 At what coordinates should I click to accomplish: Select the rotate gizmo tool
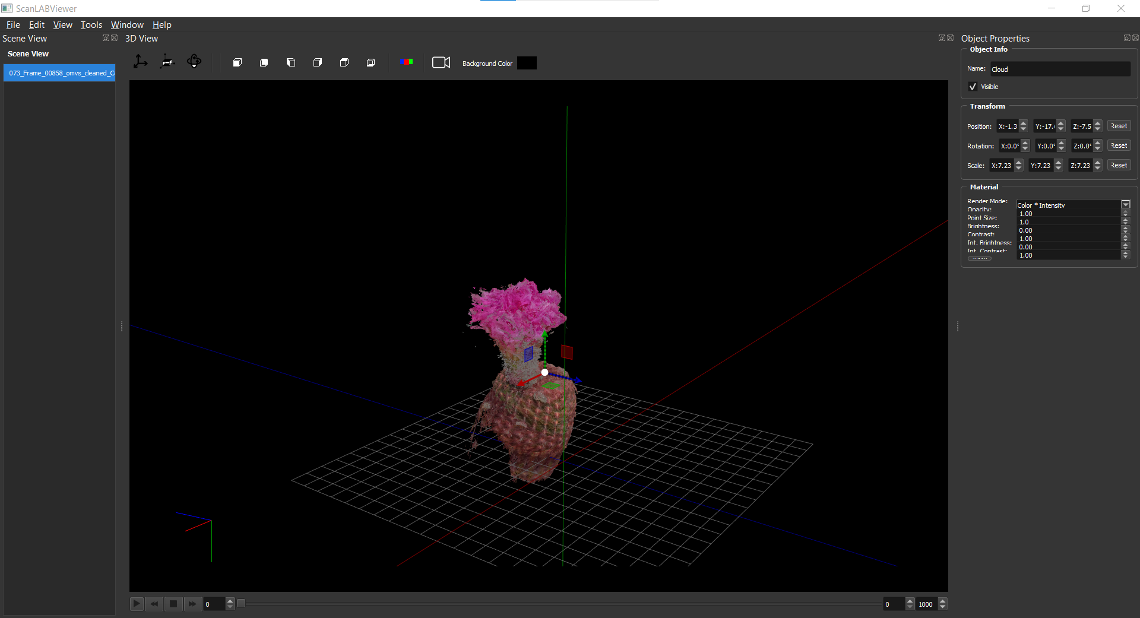pos(194,62)
